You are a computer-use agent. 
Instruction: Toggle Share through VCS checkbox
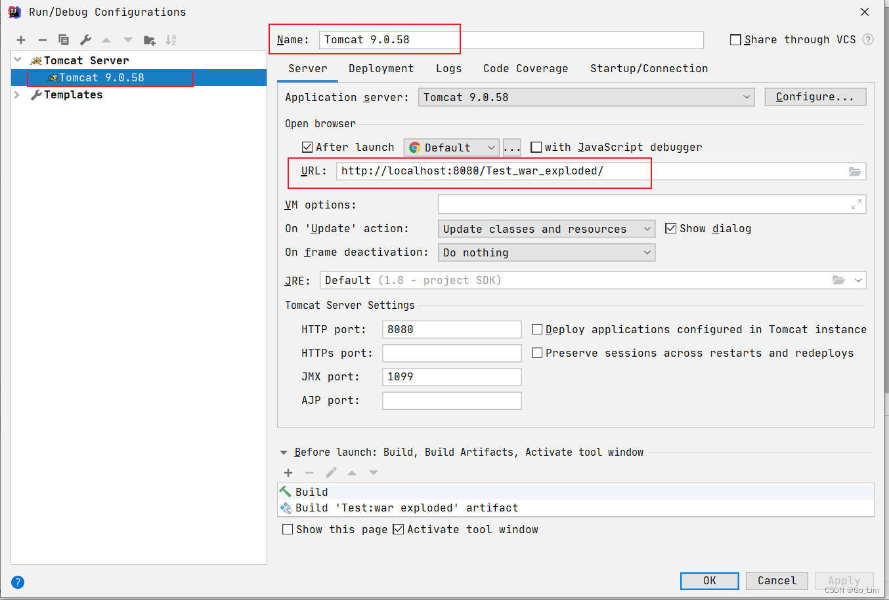tap(736, 40)
